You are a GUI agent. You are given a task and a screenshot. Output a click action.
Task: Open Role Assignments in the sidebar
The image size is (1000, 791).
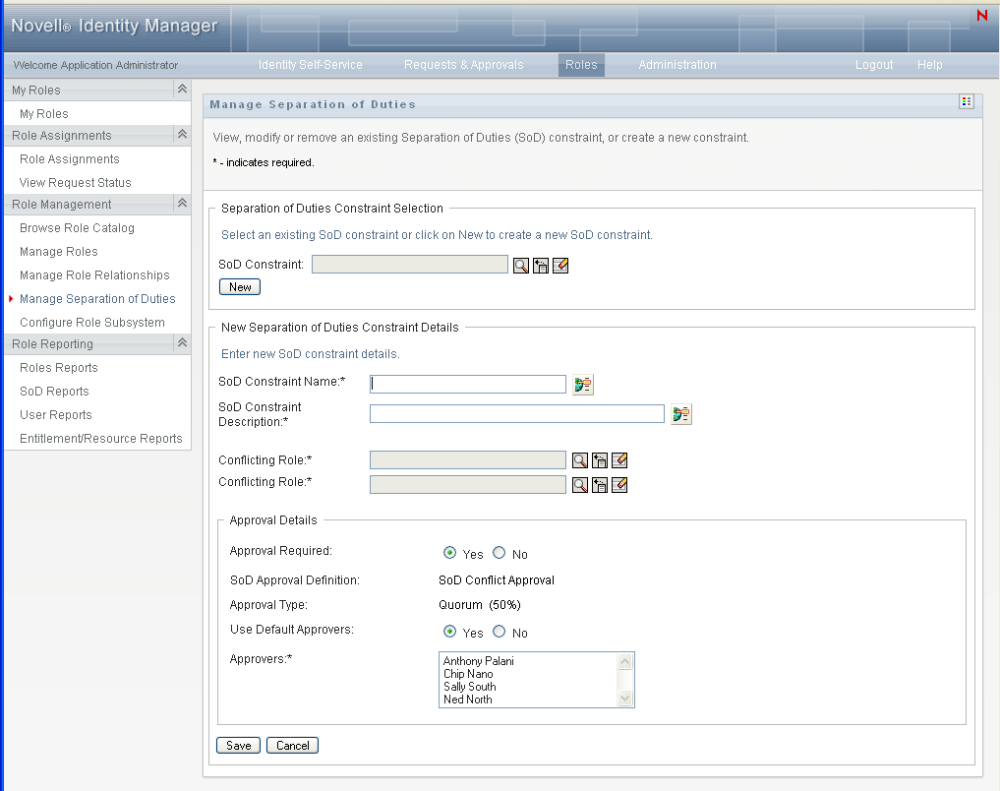point(70,158)
